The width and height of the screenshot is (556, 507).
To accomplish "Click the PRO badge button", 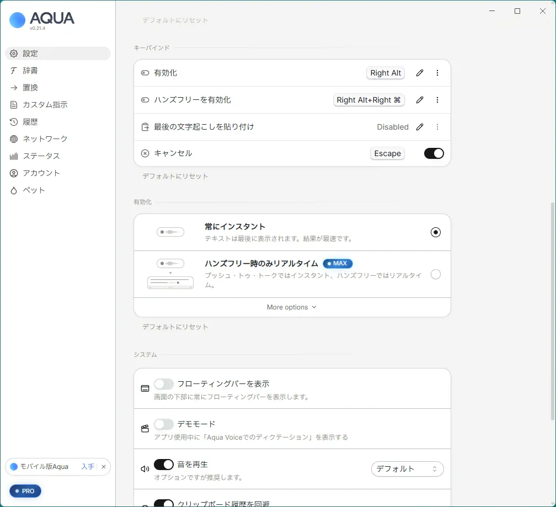I will click(x=25, y=492).
